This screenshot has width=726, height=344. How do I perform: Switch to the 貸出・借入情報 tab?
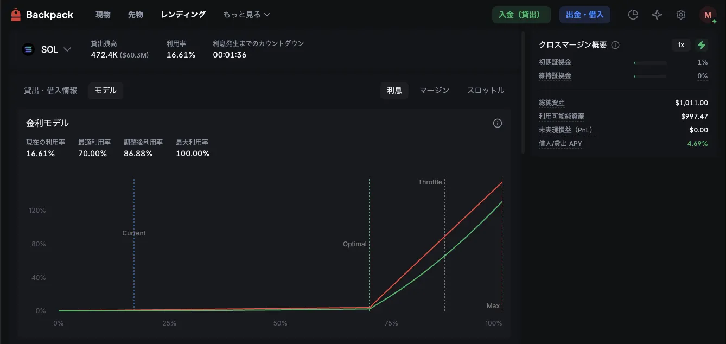50,91
